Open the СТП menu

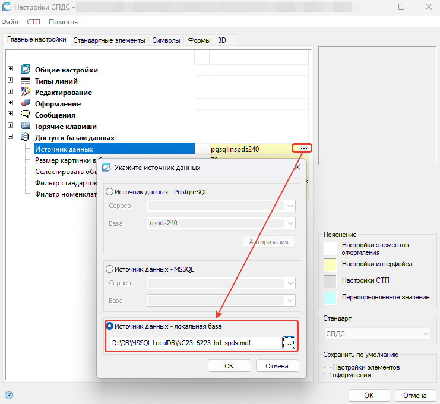tap(33, 22)
